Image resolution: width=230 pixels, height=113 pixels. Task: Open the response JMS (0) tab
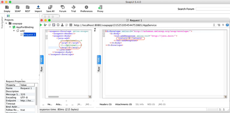point(162,104)
